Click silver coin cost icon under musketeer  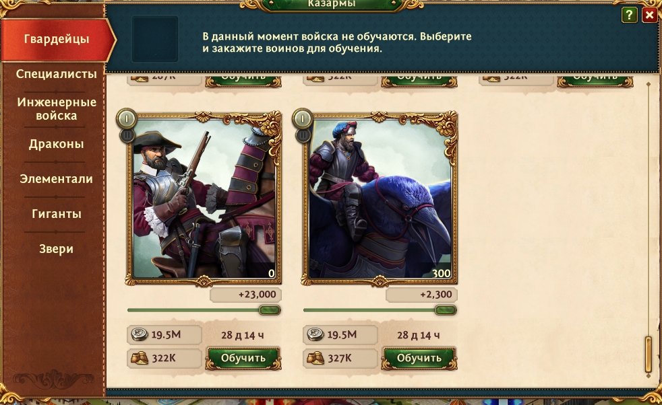[140, 334]
